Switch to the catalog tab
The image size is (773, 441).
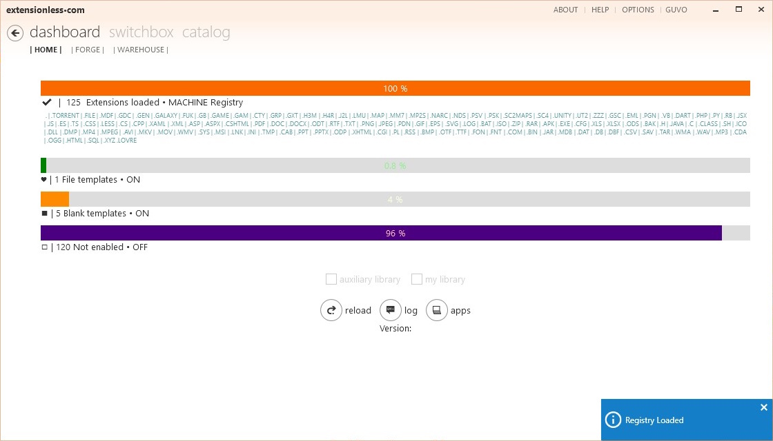(206, 32)
